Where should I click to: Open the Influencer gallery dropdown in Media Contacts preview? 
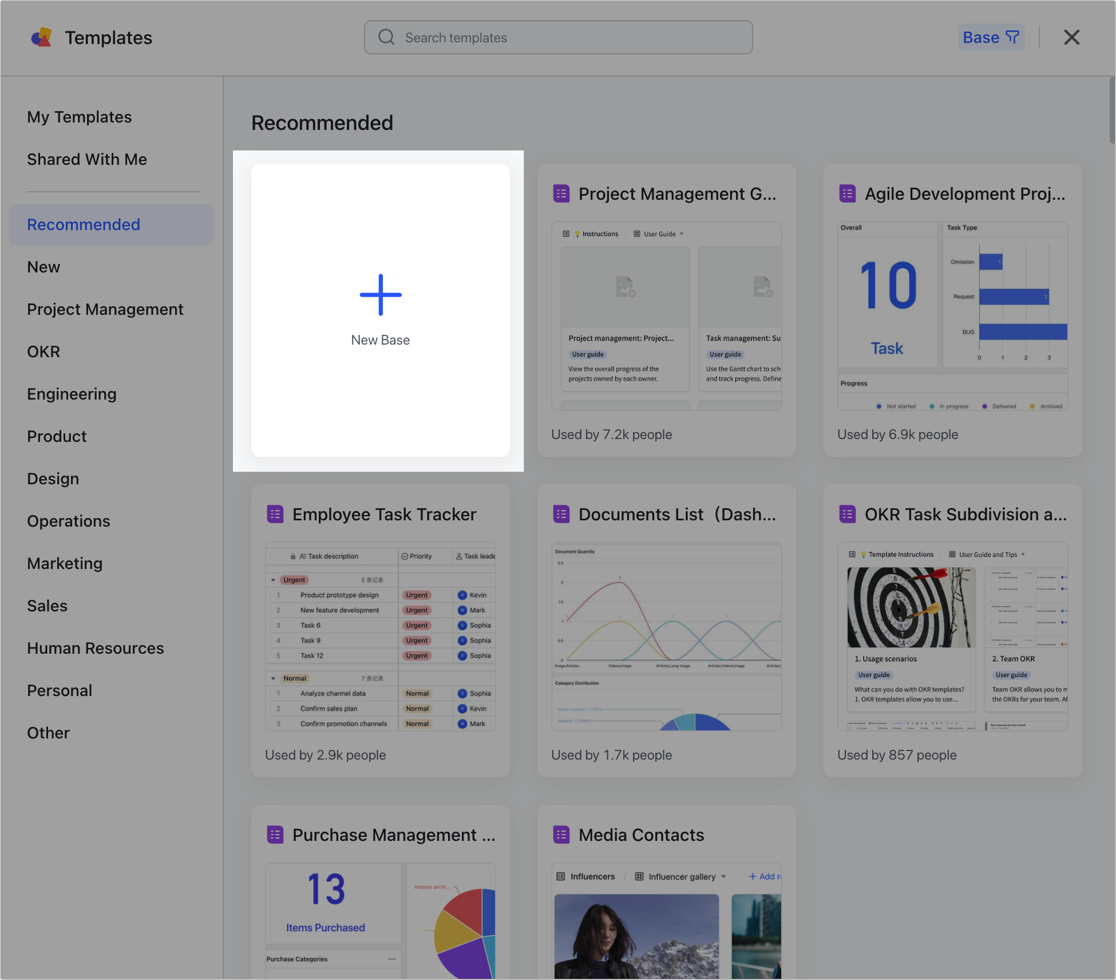pos(723,876)
